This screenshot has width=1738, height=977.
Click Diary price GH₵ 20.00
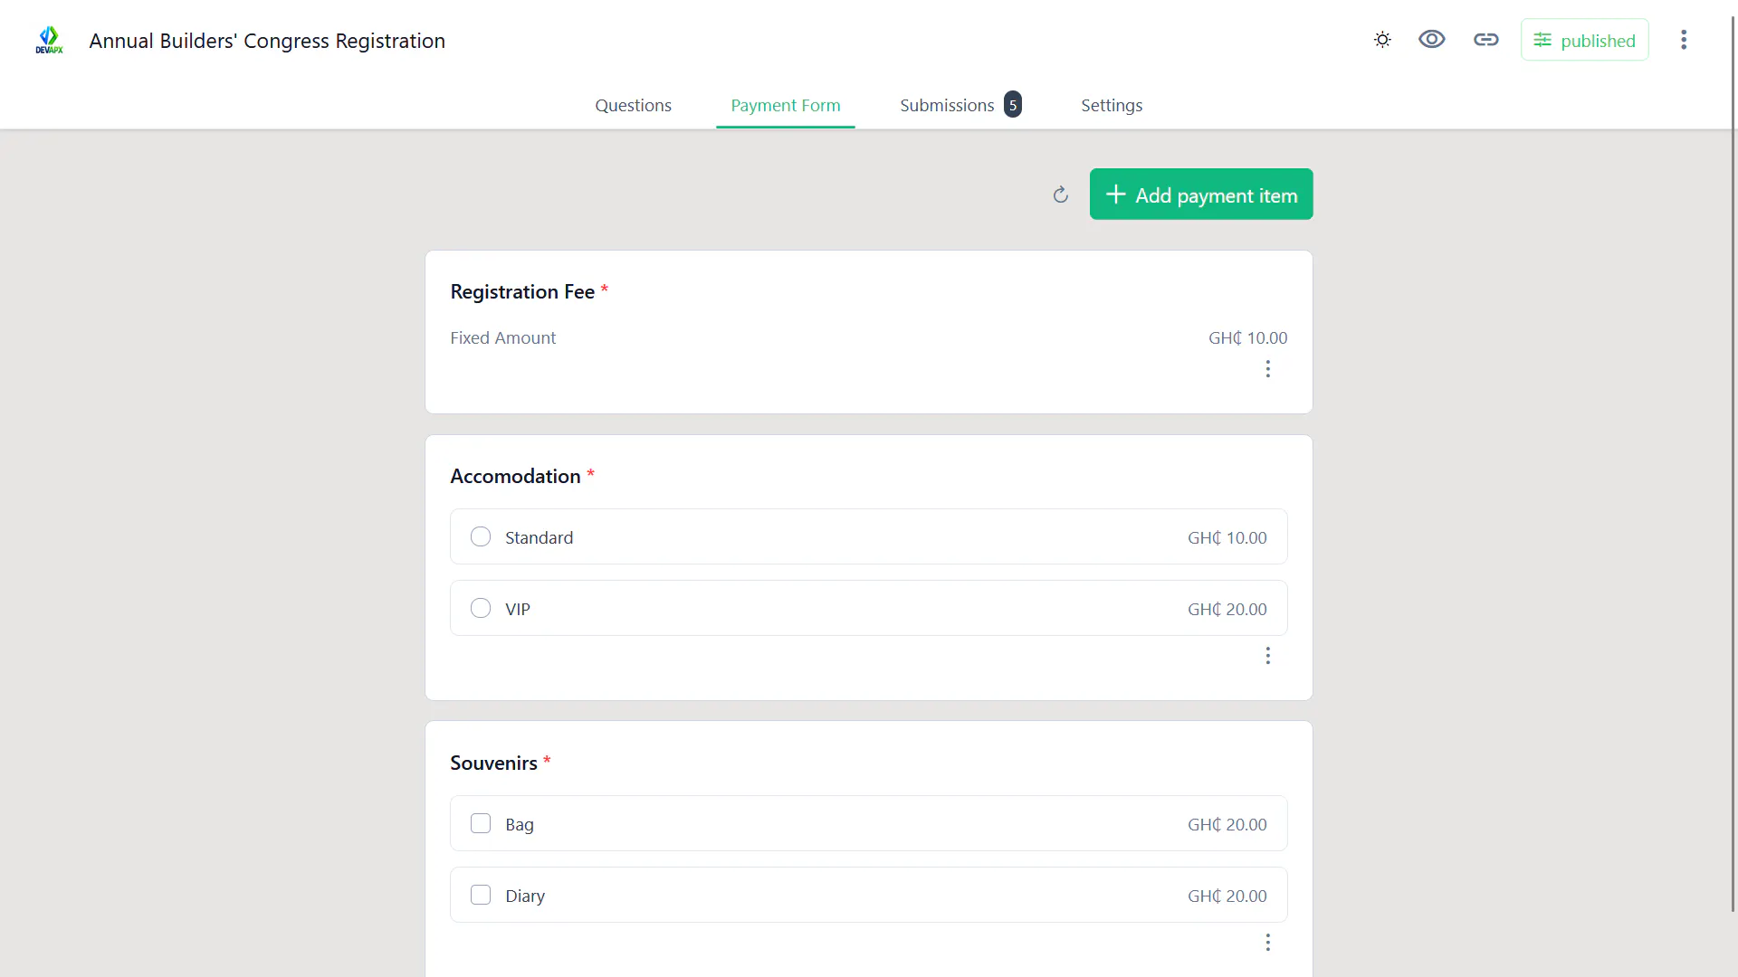click(x=1227, y=896)
